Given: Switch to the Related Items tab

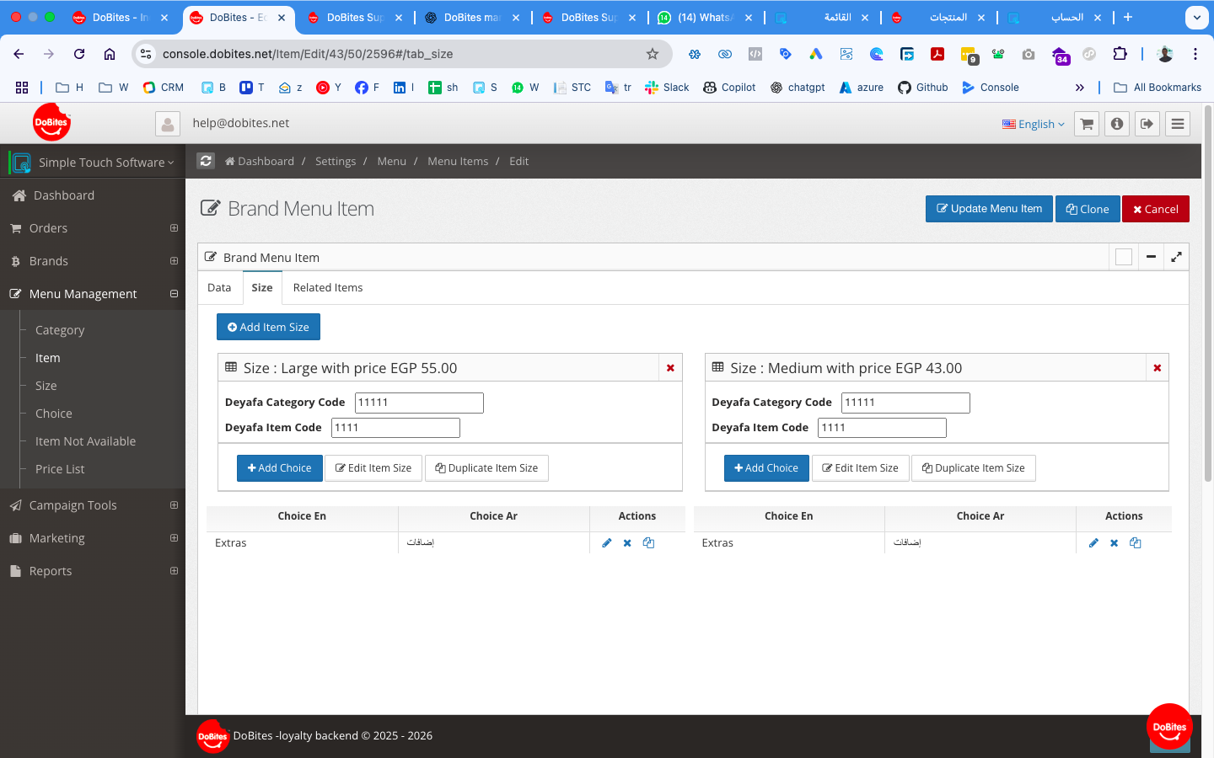Looking at the screenshot, I should pos(327,288).
